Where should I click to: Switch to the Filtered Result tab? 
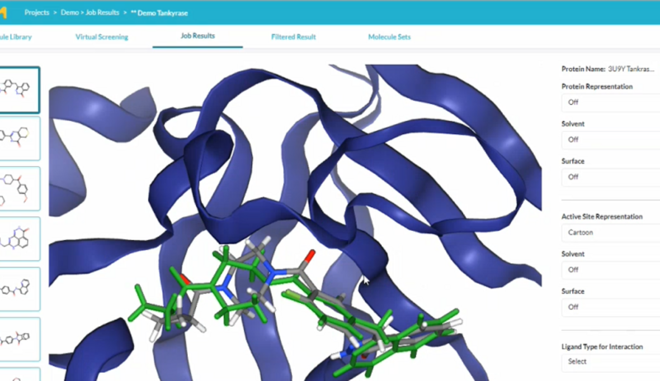pos(293,37)
